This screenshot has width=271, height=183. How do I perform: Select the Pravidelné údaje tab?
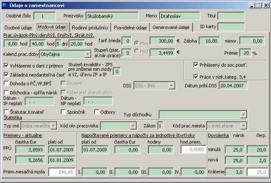click(130, 28)
